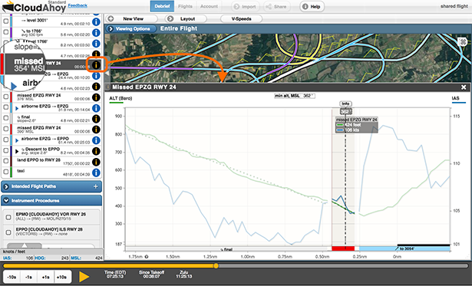Open info for missed EPZG RWY 24 390' MSL
The height and width of the screenshot is (286, 472).
pyautogui.click(x=96, y=130)
